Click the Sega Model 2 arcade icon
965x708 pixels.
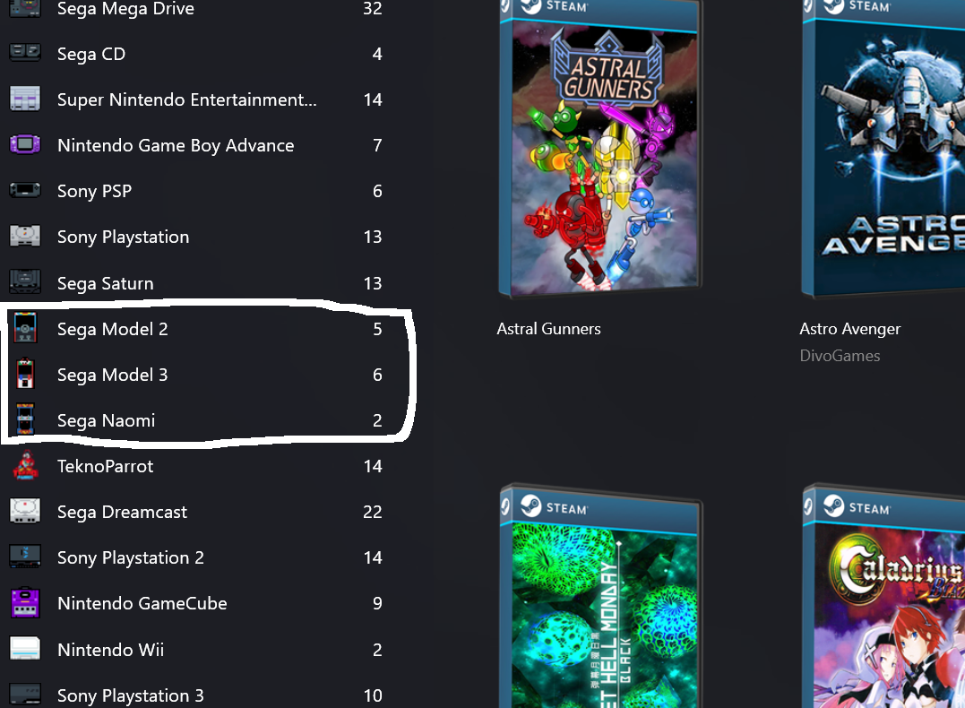[25, 328]
